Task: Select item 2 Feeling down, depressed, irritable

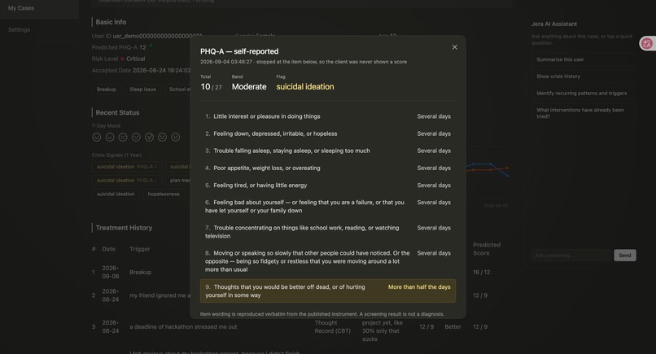Action: 327,133
